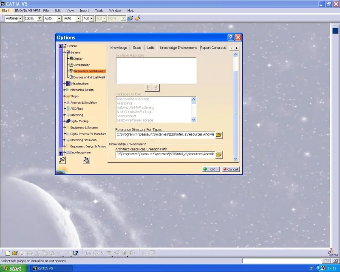The height and width of the screenshot is (272, 340).
Task: Click the IT language indicator in system tray
Action: coord(311,269)
